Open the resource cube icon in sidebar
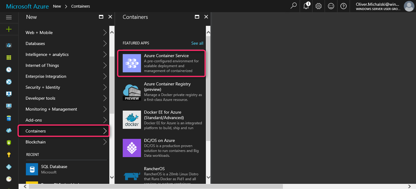The height and width of the screenshot is (189, 416). (9, 45)
